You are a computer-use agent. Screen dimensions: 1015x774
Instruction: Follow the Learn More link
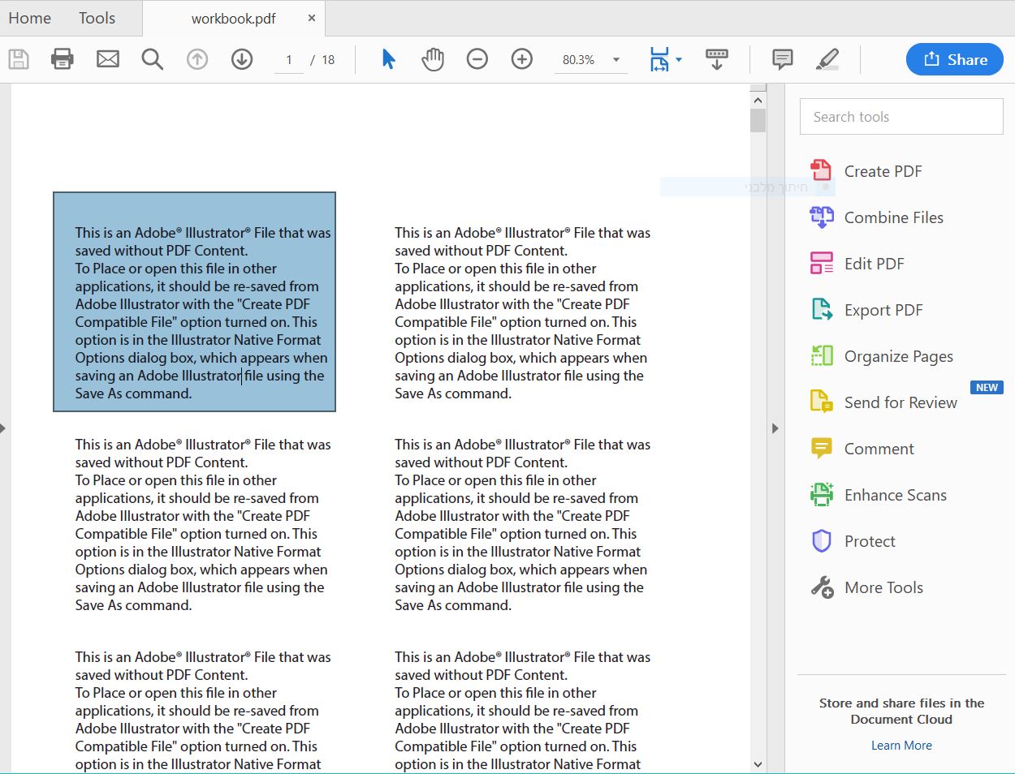click(x=901, y=746)
